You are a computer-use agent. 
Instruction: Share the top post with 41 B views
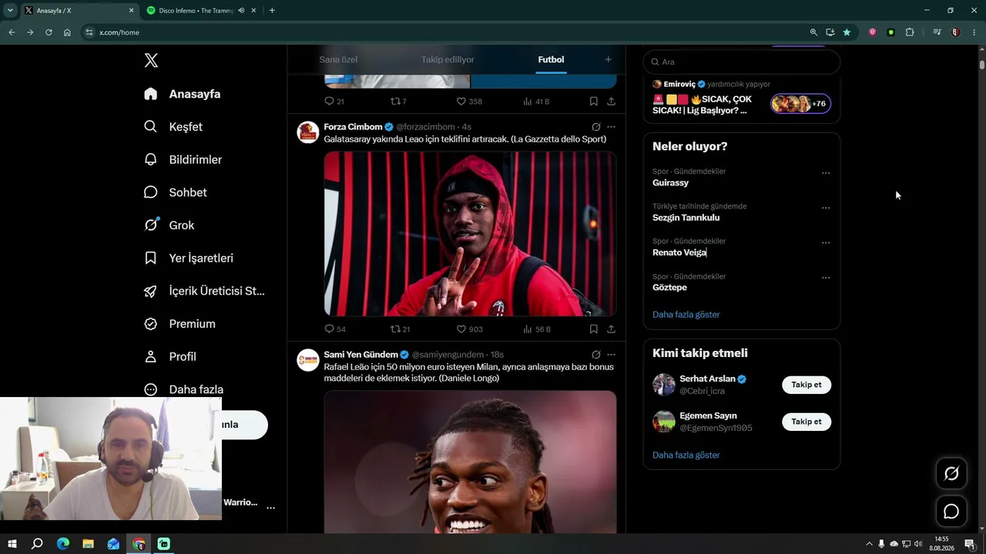pyautogui.click(x=611, y=101)
